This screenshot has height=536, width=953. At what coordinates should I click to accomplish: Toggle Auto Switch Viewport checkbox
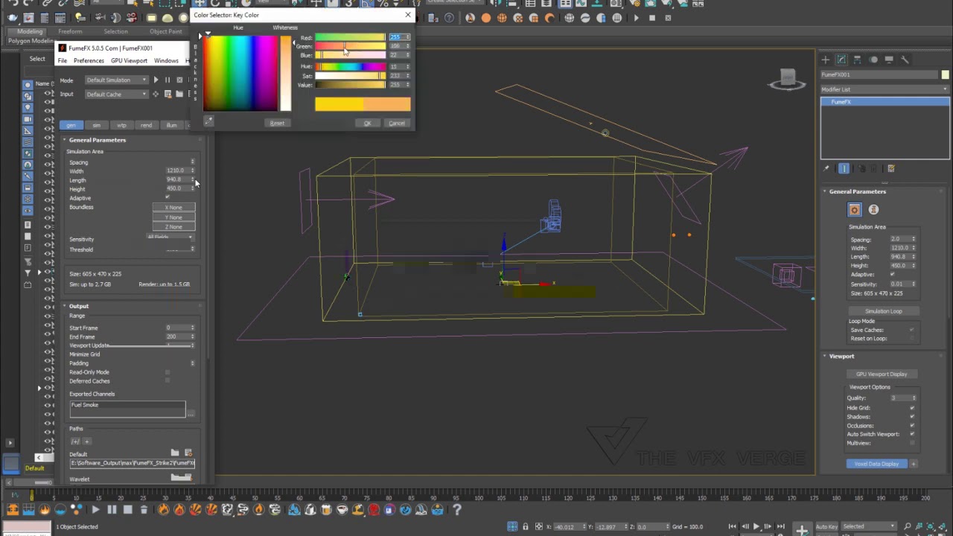tap(912, 434)
